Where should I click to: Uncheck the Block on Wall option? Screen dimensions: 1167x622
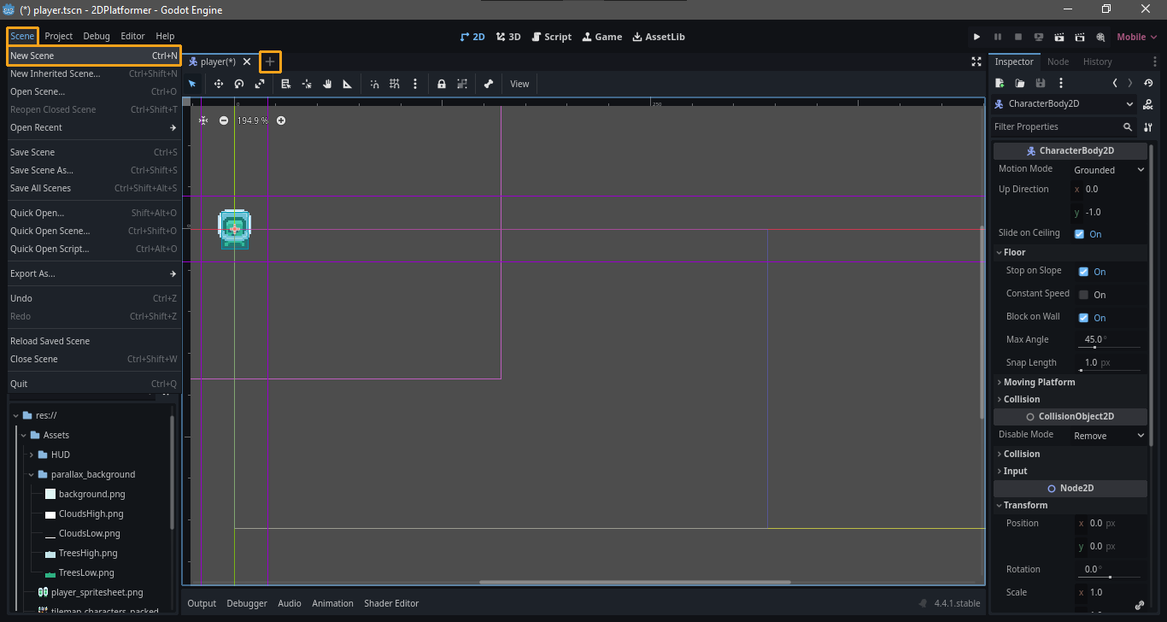1083,318
